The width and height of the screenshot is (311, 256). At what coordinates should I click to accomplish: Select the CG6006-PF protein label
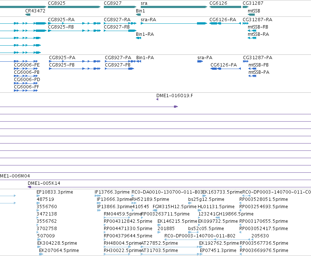pos(27,87)
